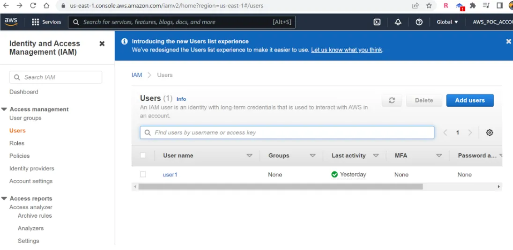Click the Add users button
Screen dimensions: 513x250
470,100
